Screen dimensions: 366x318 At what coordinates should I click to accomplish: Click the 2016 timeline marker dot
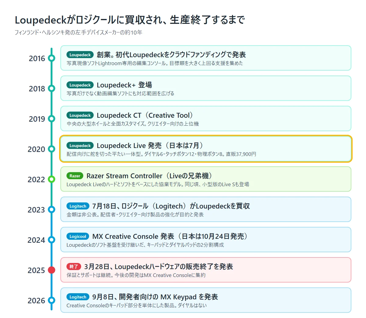[52, 58]
